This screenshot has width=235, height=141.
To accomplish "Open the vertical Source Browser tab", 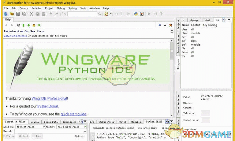I will (178, 44).
